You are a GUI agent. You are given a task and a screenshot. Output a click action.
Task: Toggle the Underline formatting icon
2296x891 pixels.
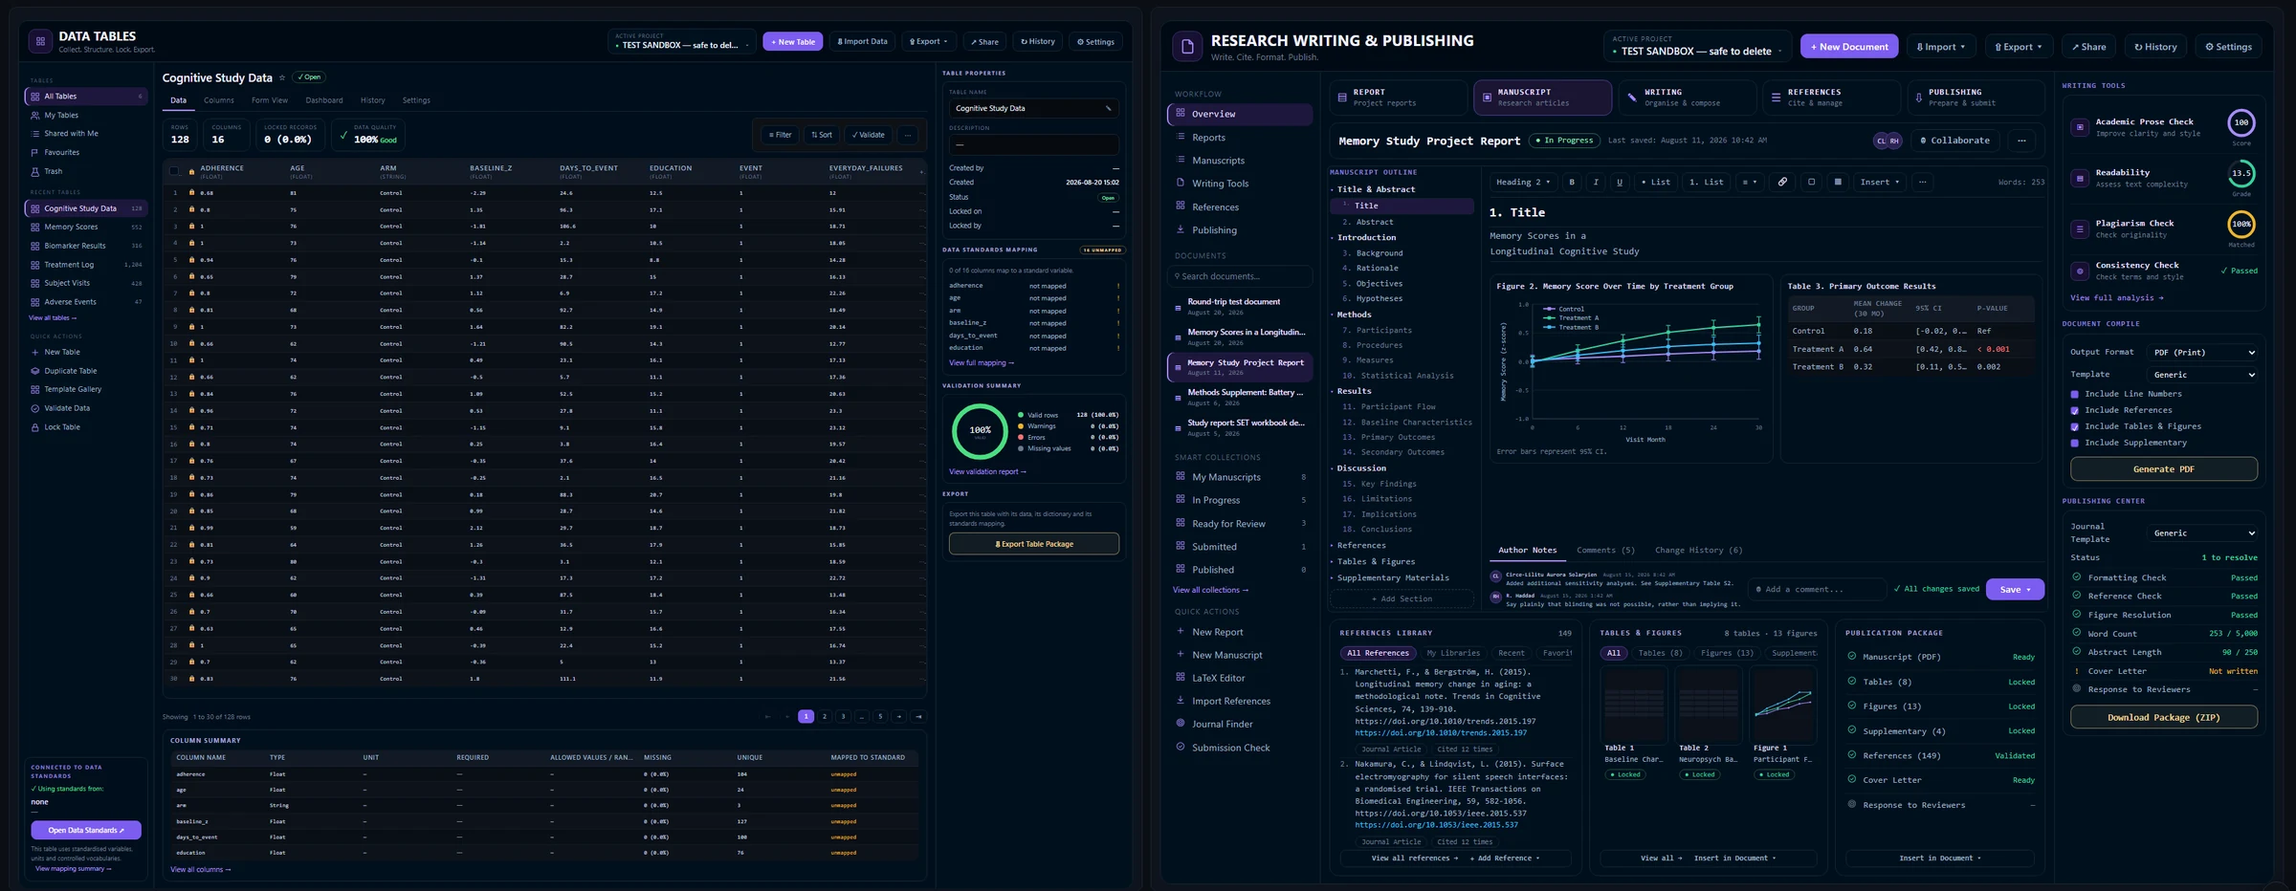[1620, 182]
